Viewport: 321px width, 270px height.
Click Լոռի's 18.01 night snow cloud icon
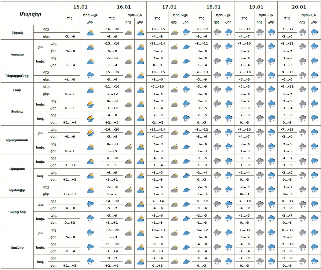(217, 90)
